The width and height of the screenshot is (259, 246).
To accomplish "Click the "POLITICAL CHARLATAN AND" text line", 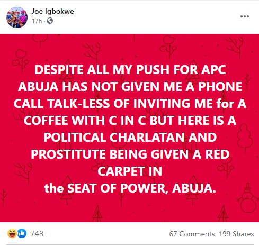I will (130, 138).
